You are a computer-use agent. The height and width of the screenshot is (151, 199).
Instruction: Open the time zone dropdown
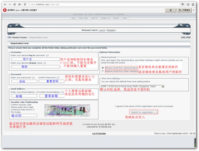163,86
